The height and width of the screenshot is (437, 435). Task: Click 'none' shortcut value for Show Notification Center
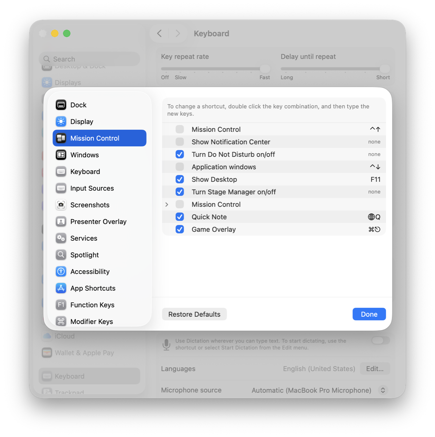[374, 142]
